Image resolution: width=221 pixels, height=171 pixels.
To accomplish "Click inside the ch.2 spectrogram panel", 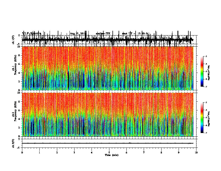I will 108,115.
